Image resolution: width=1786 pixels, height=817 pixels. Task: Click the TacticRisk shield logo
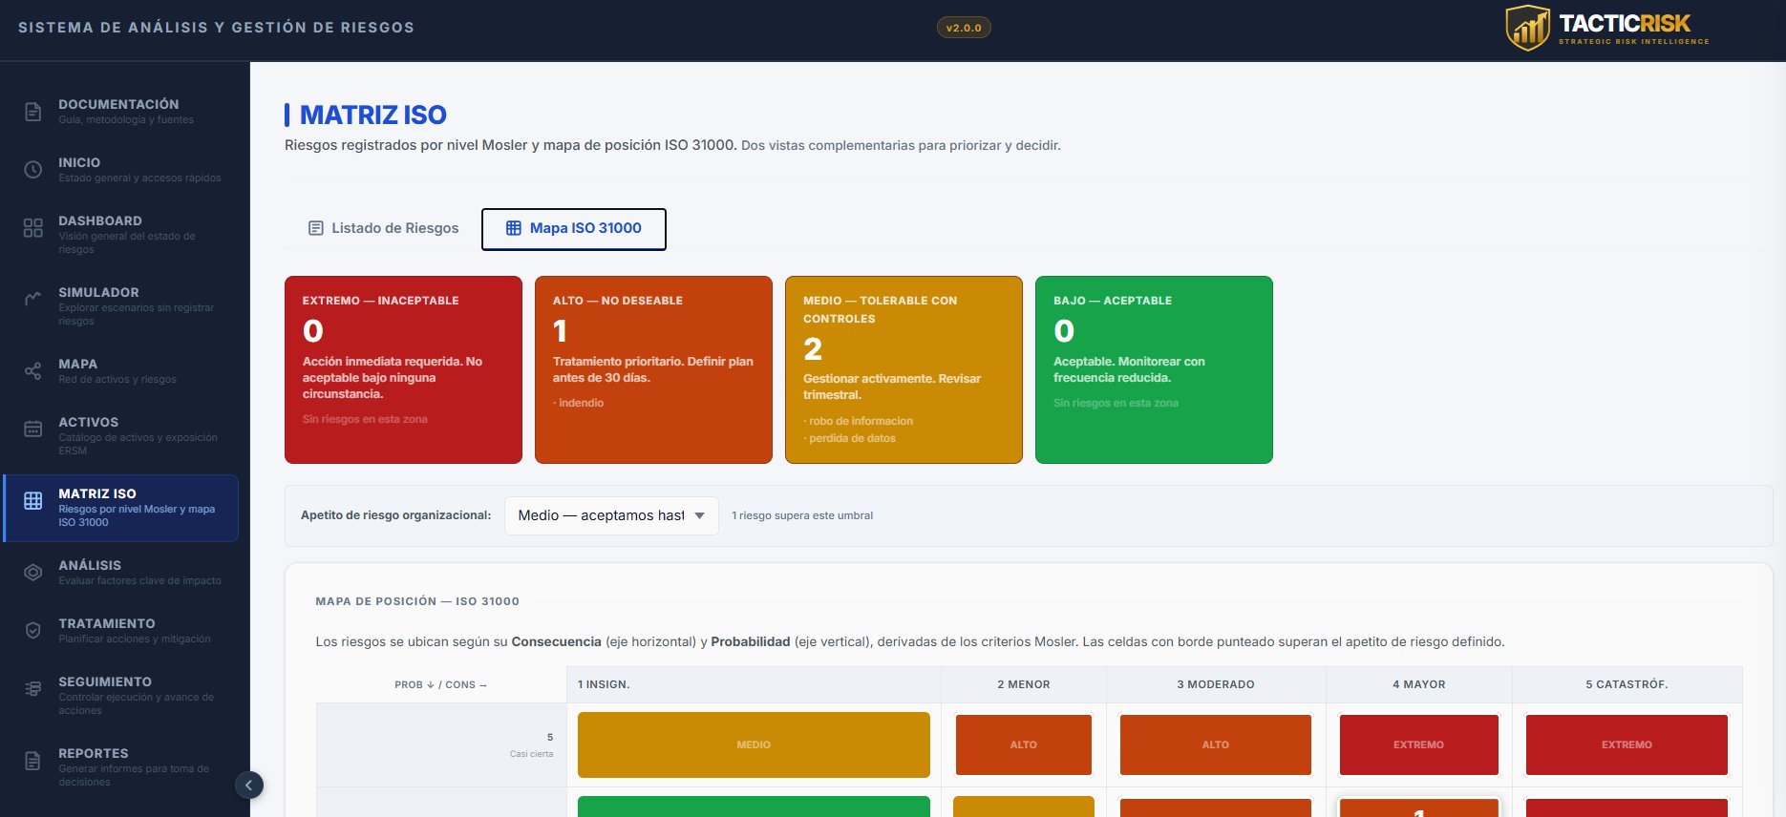(1528, 28)
